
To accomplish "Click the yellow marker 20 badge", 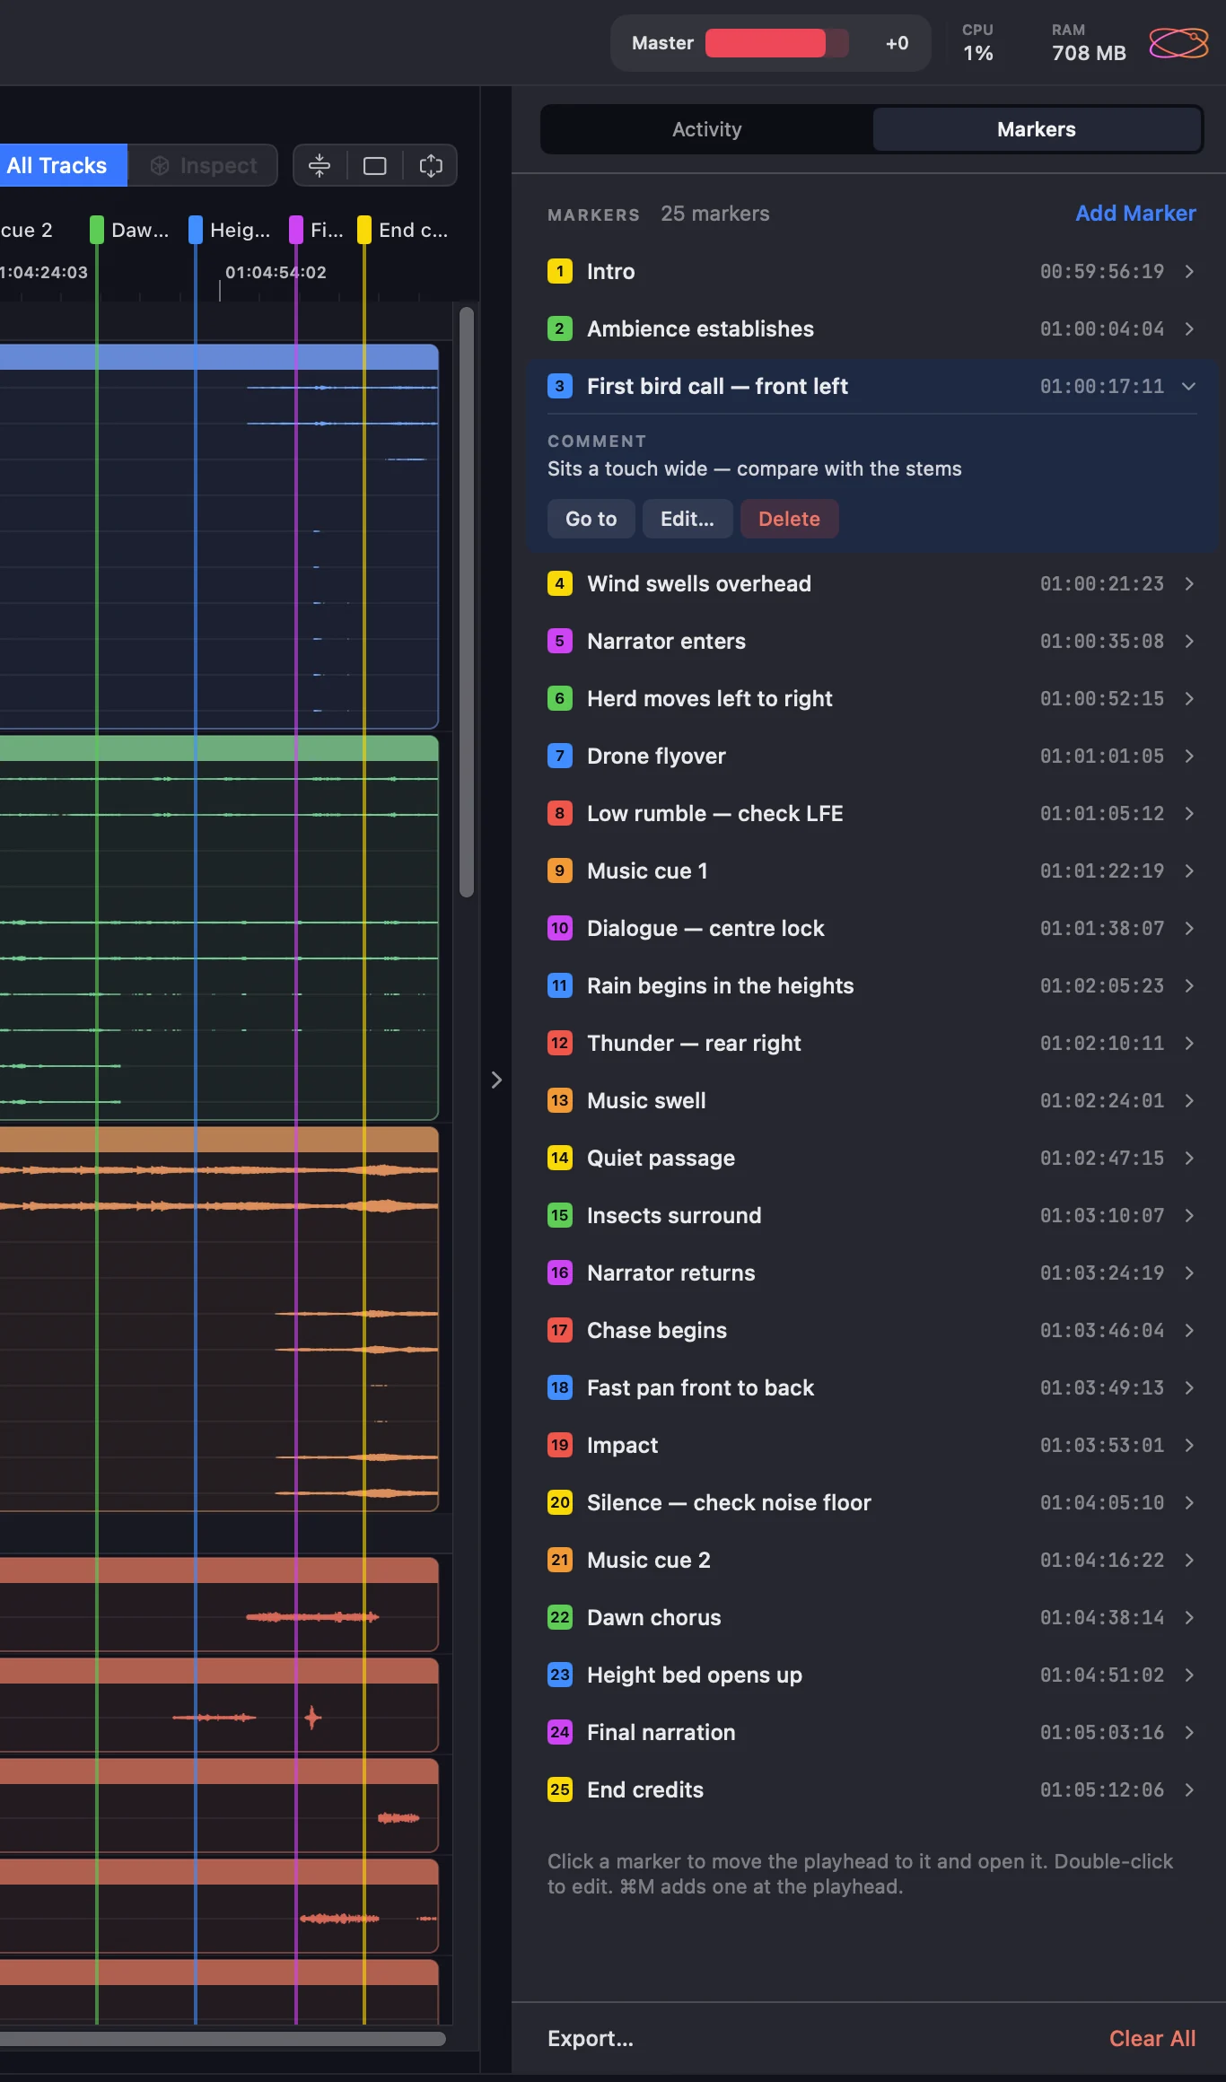I will [560, 1502].
